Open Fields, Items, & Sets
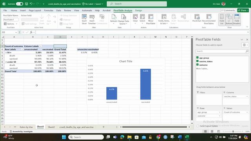This screenshot has height=141, width=251. pos(164,19)
